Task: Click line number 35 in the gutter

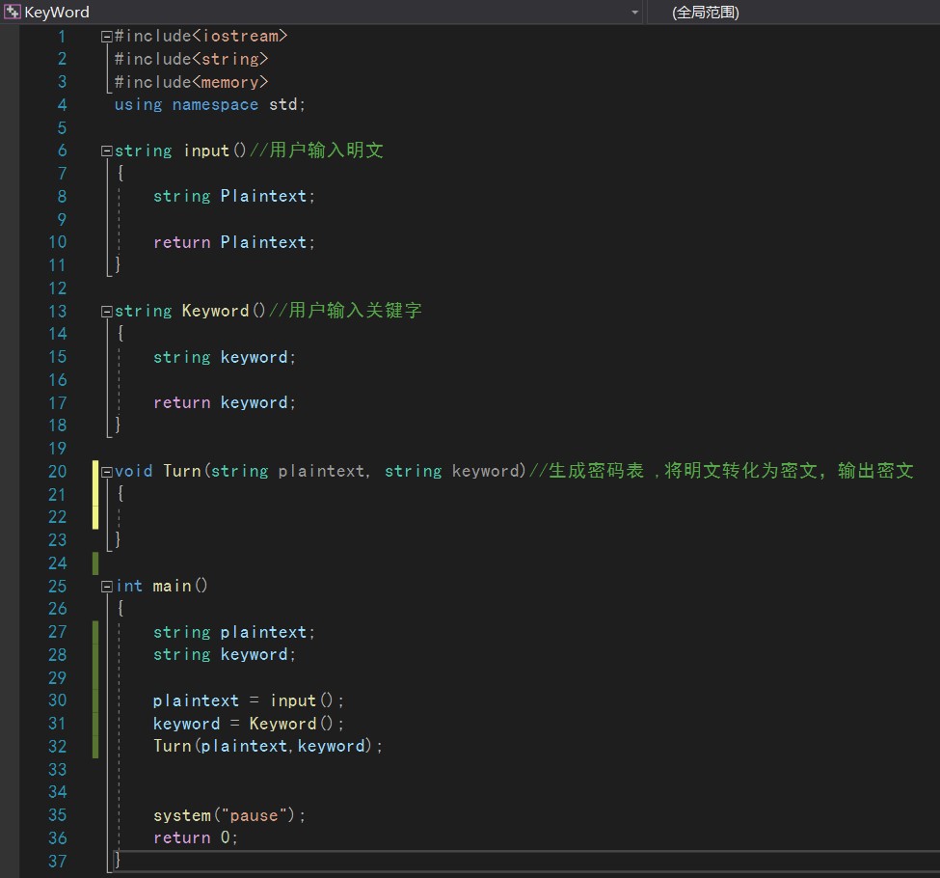Action: coord(57,815)
